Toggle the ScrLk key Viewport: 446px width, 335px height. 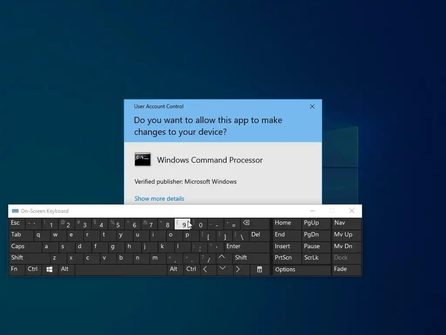coord(316,258)
